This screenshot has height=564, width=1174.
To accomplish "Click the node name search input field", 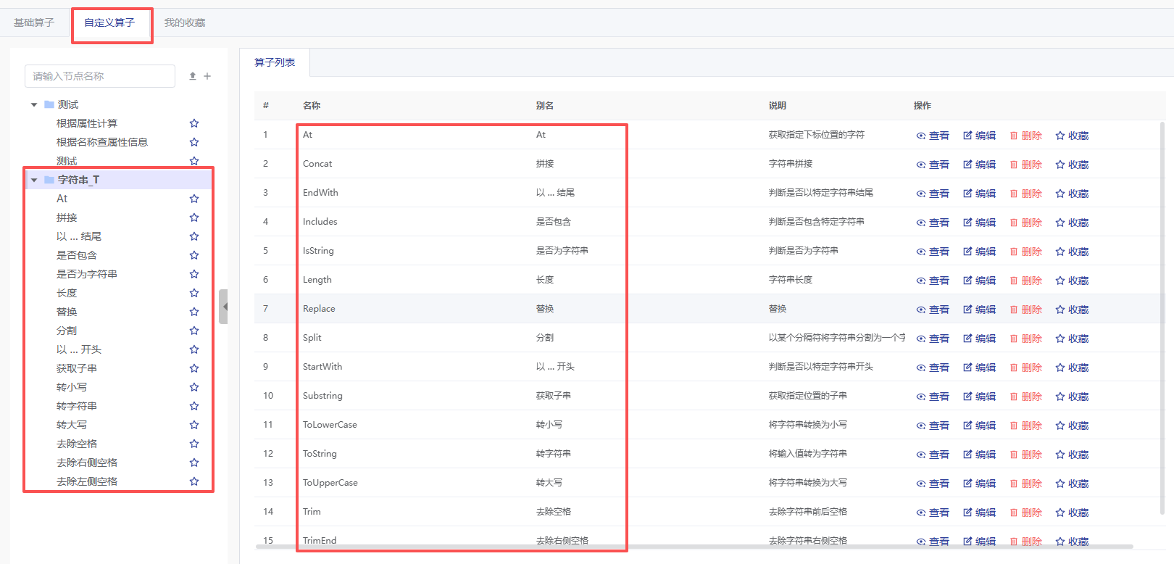I will pos(100,76).
